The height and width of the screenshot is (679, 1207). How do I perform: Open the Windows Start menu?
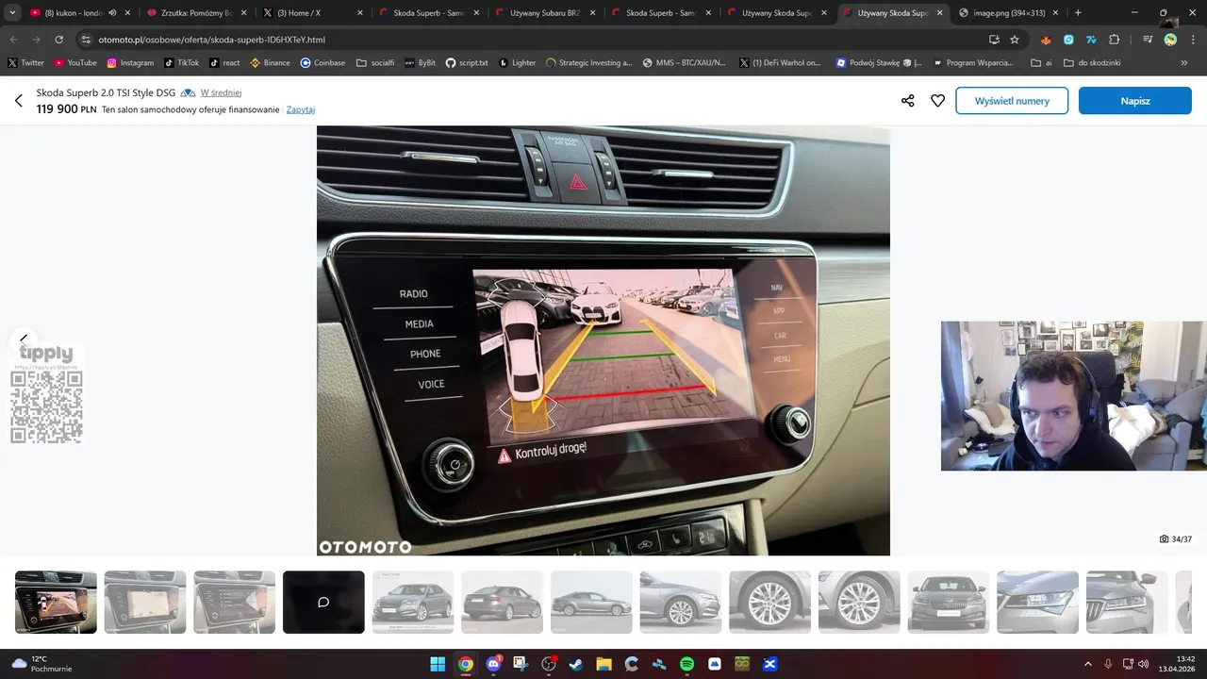[x=438, y=664]
